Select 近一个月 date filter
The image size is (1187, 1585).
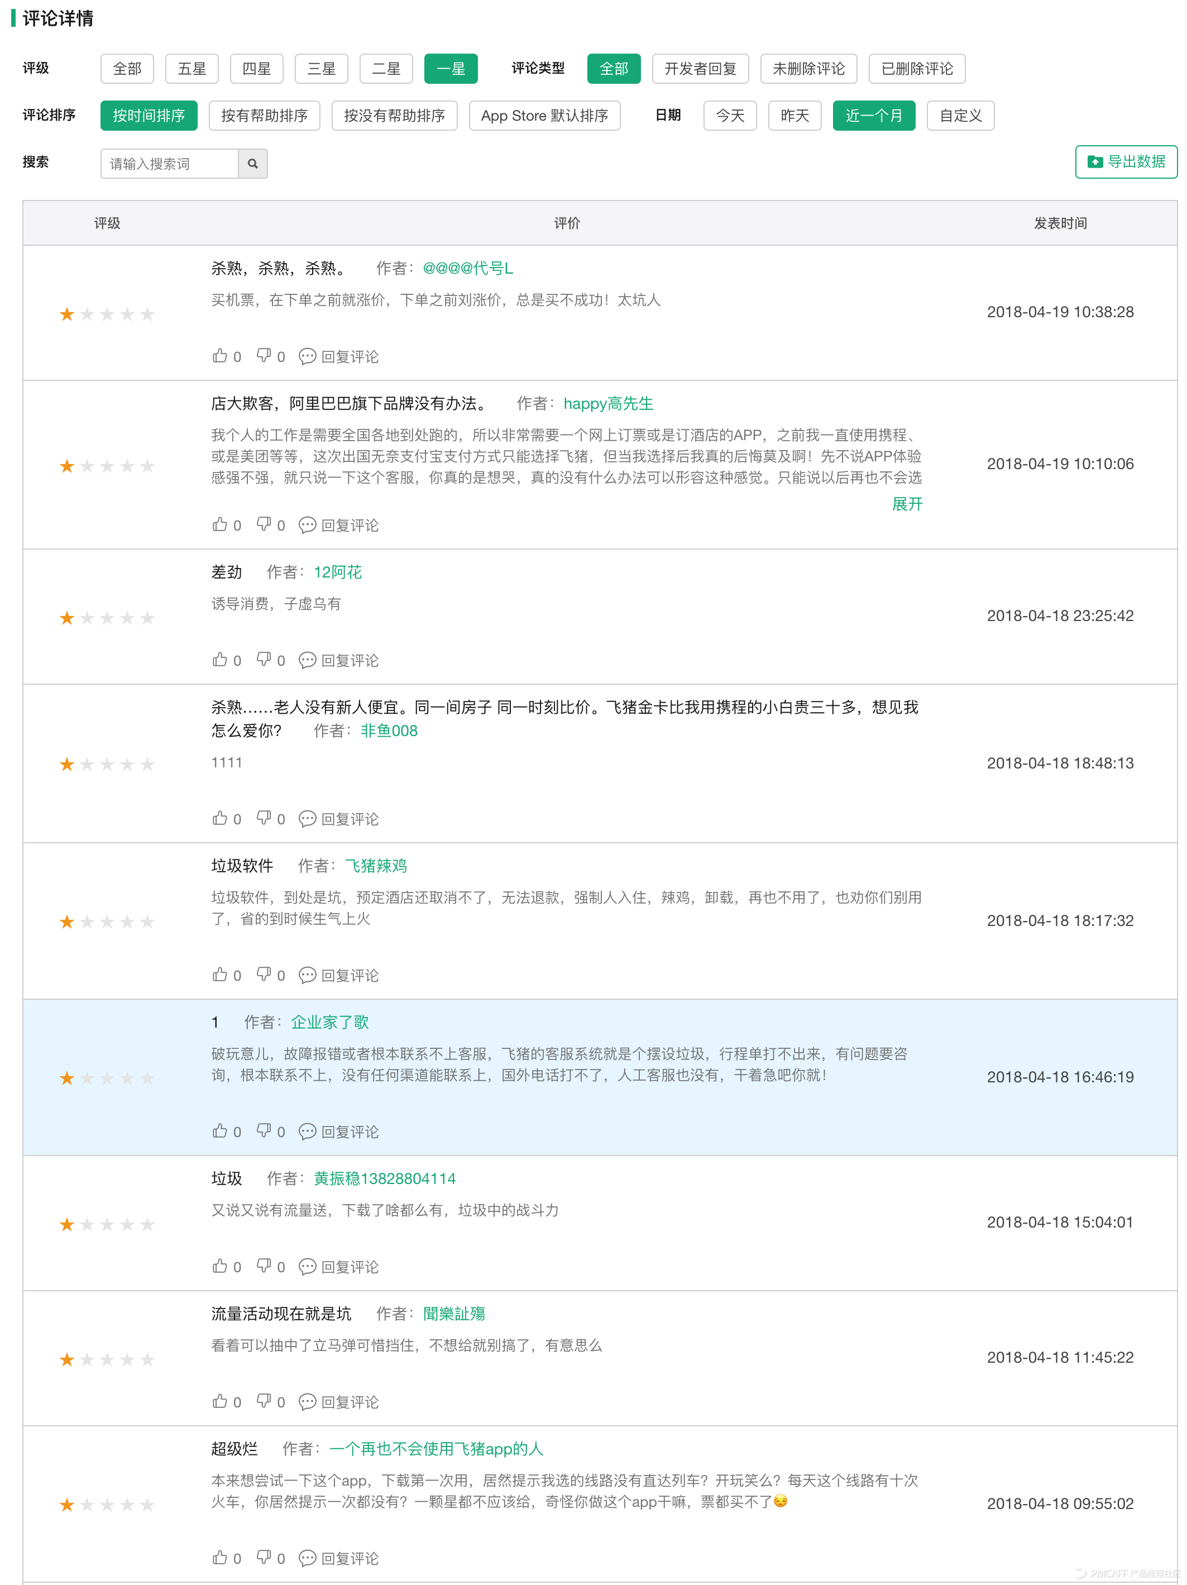[x=874, y=116]
